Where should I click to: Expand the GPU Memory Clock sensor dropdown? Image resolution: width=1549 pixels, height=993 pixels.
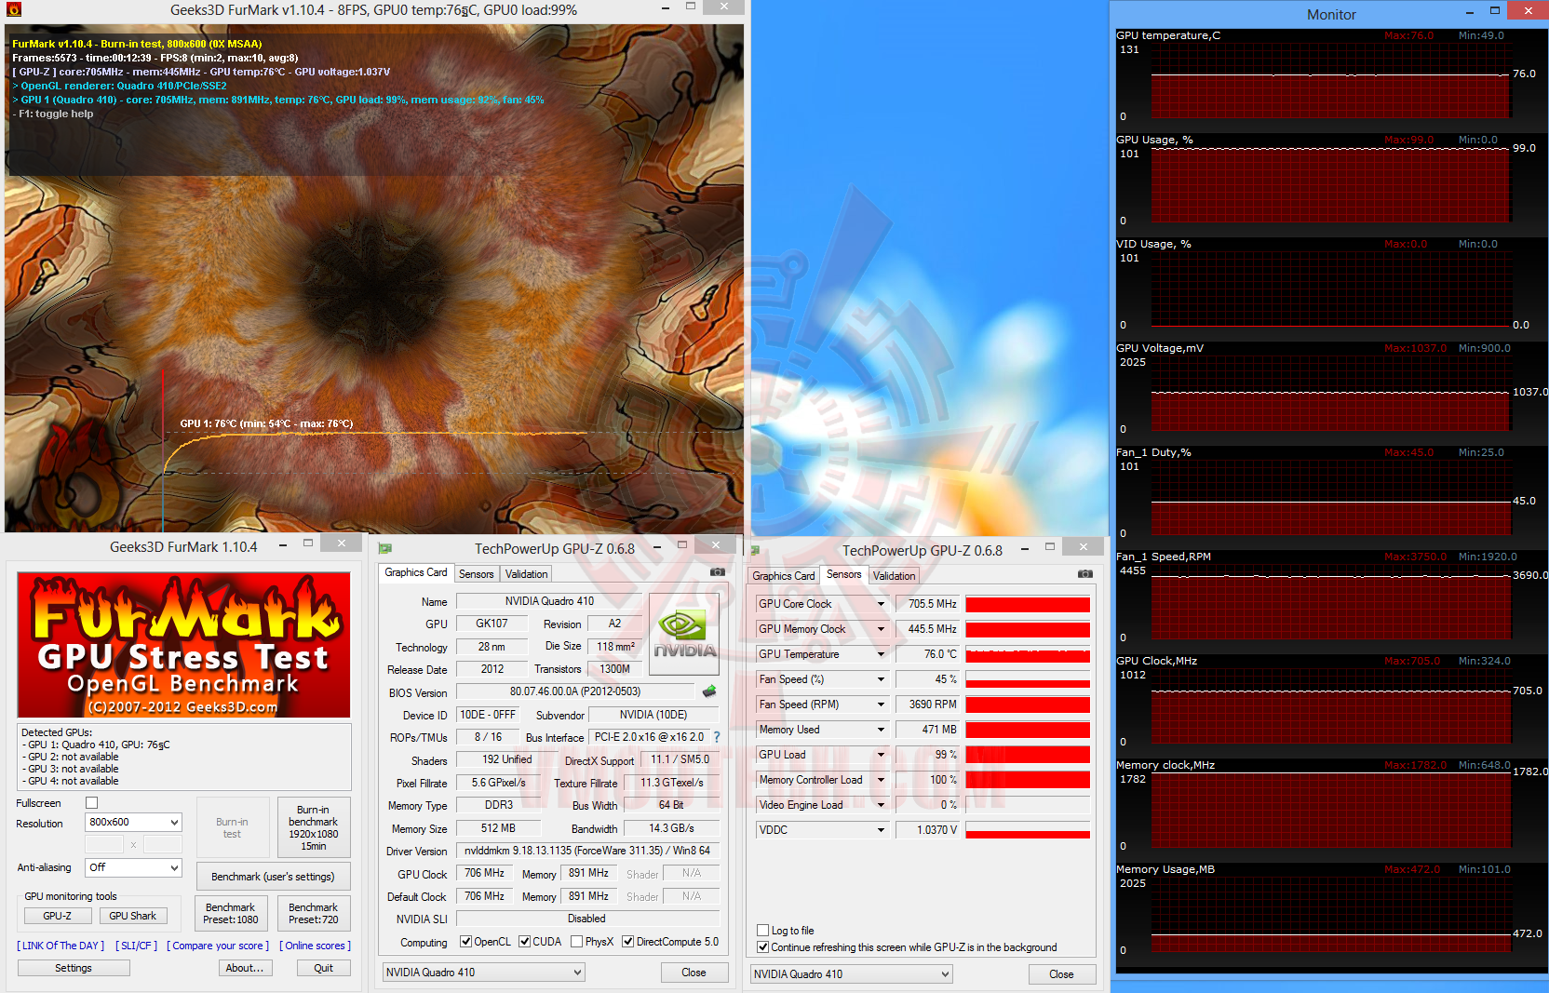[x=881, y=629]
